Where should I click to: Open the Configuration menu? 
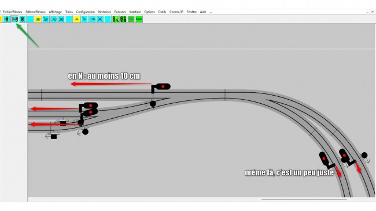[86, 12]
